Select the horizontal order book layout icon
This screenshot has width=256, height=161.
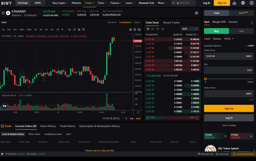coord(153,29)
